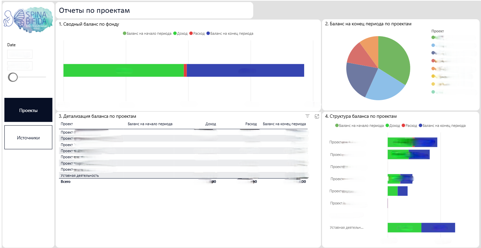The height and width of the screenshot is (248, 481).
Task: Click red 'Расход' legend marker in chart 1
Action: (191, 34)
